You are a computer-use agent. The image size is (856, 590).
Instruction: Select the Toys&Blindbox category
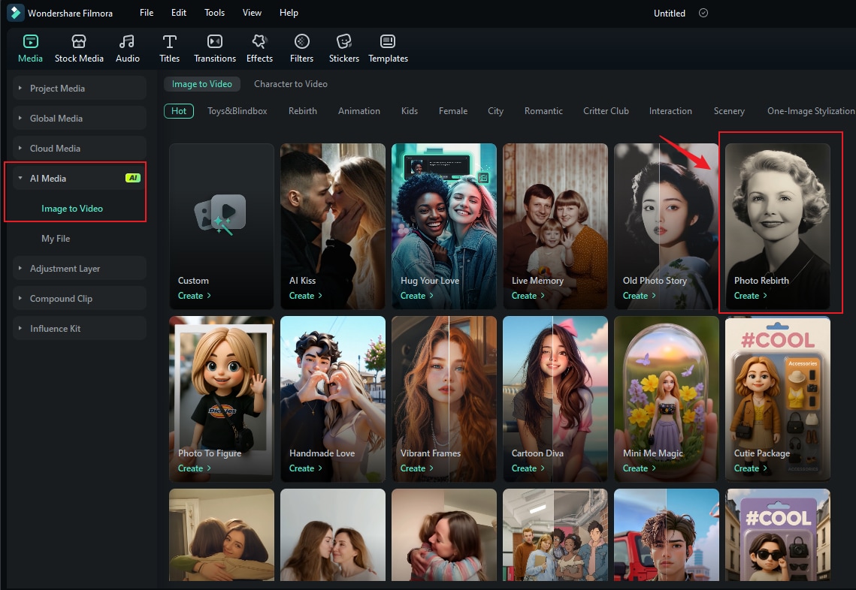[x=237, y=110]
